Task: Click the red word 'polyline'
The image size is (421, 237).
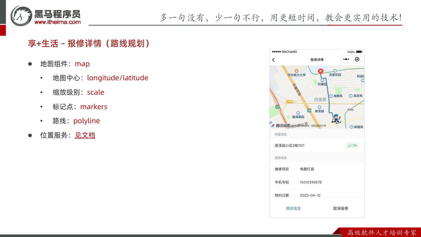Action: click(87, 121)
